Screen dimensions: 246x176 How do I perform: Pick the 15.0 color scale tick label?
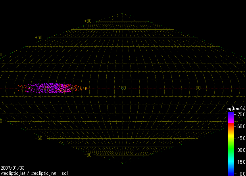241,162
